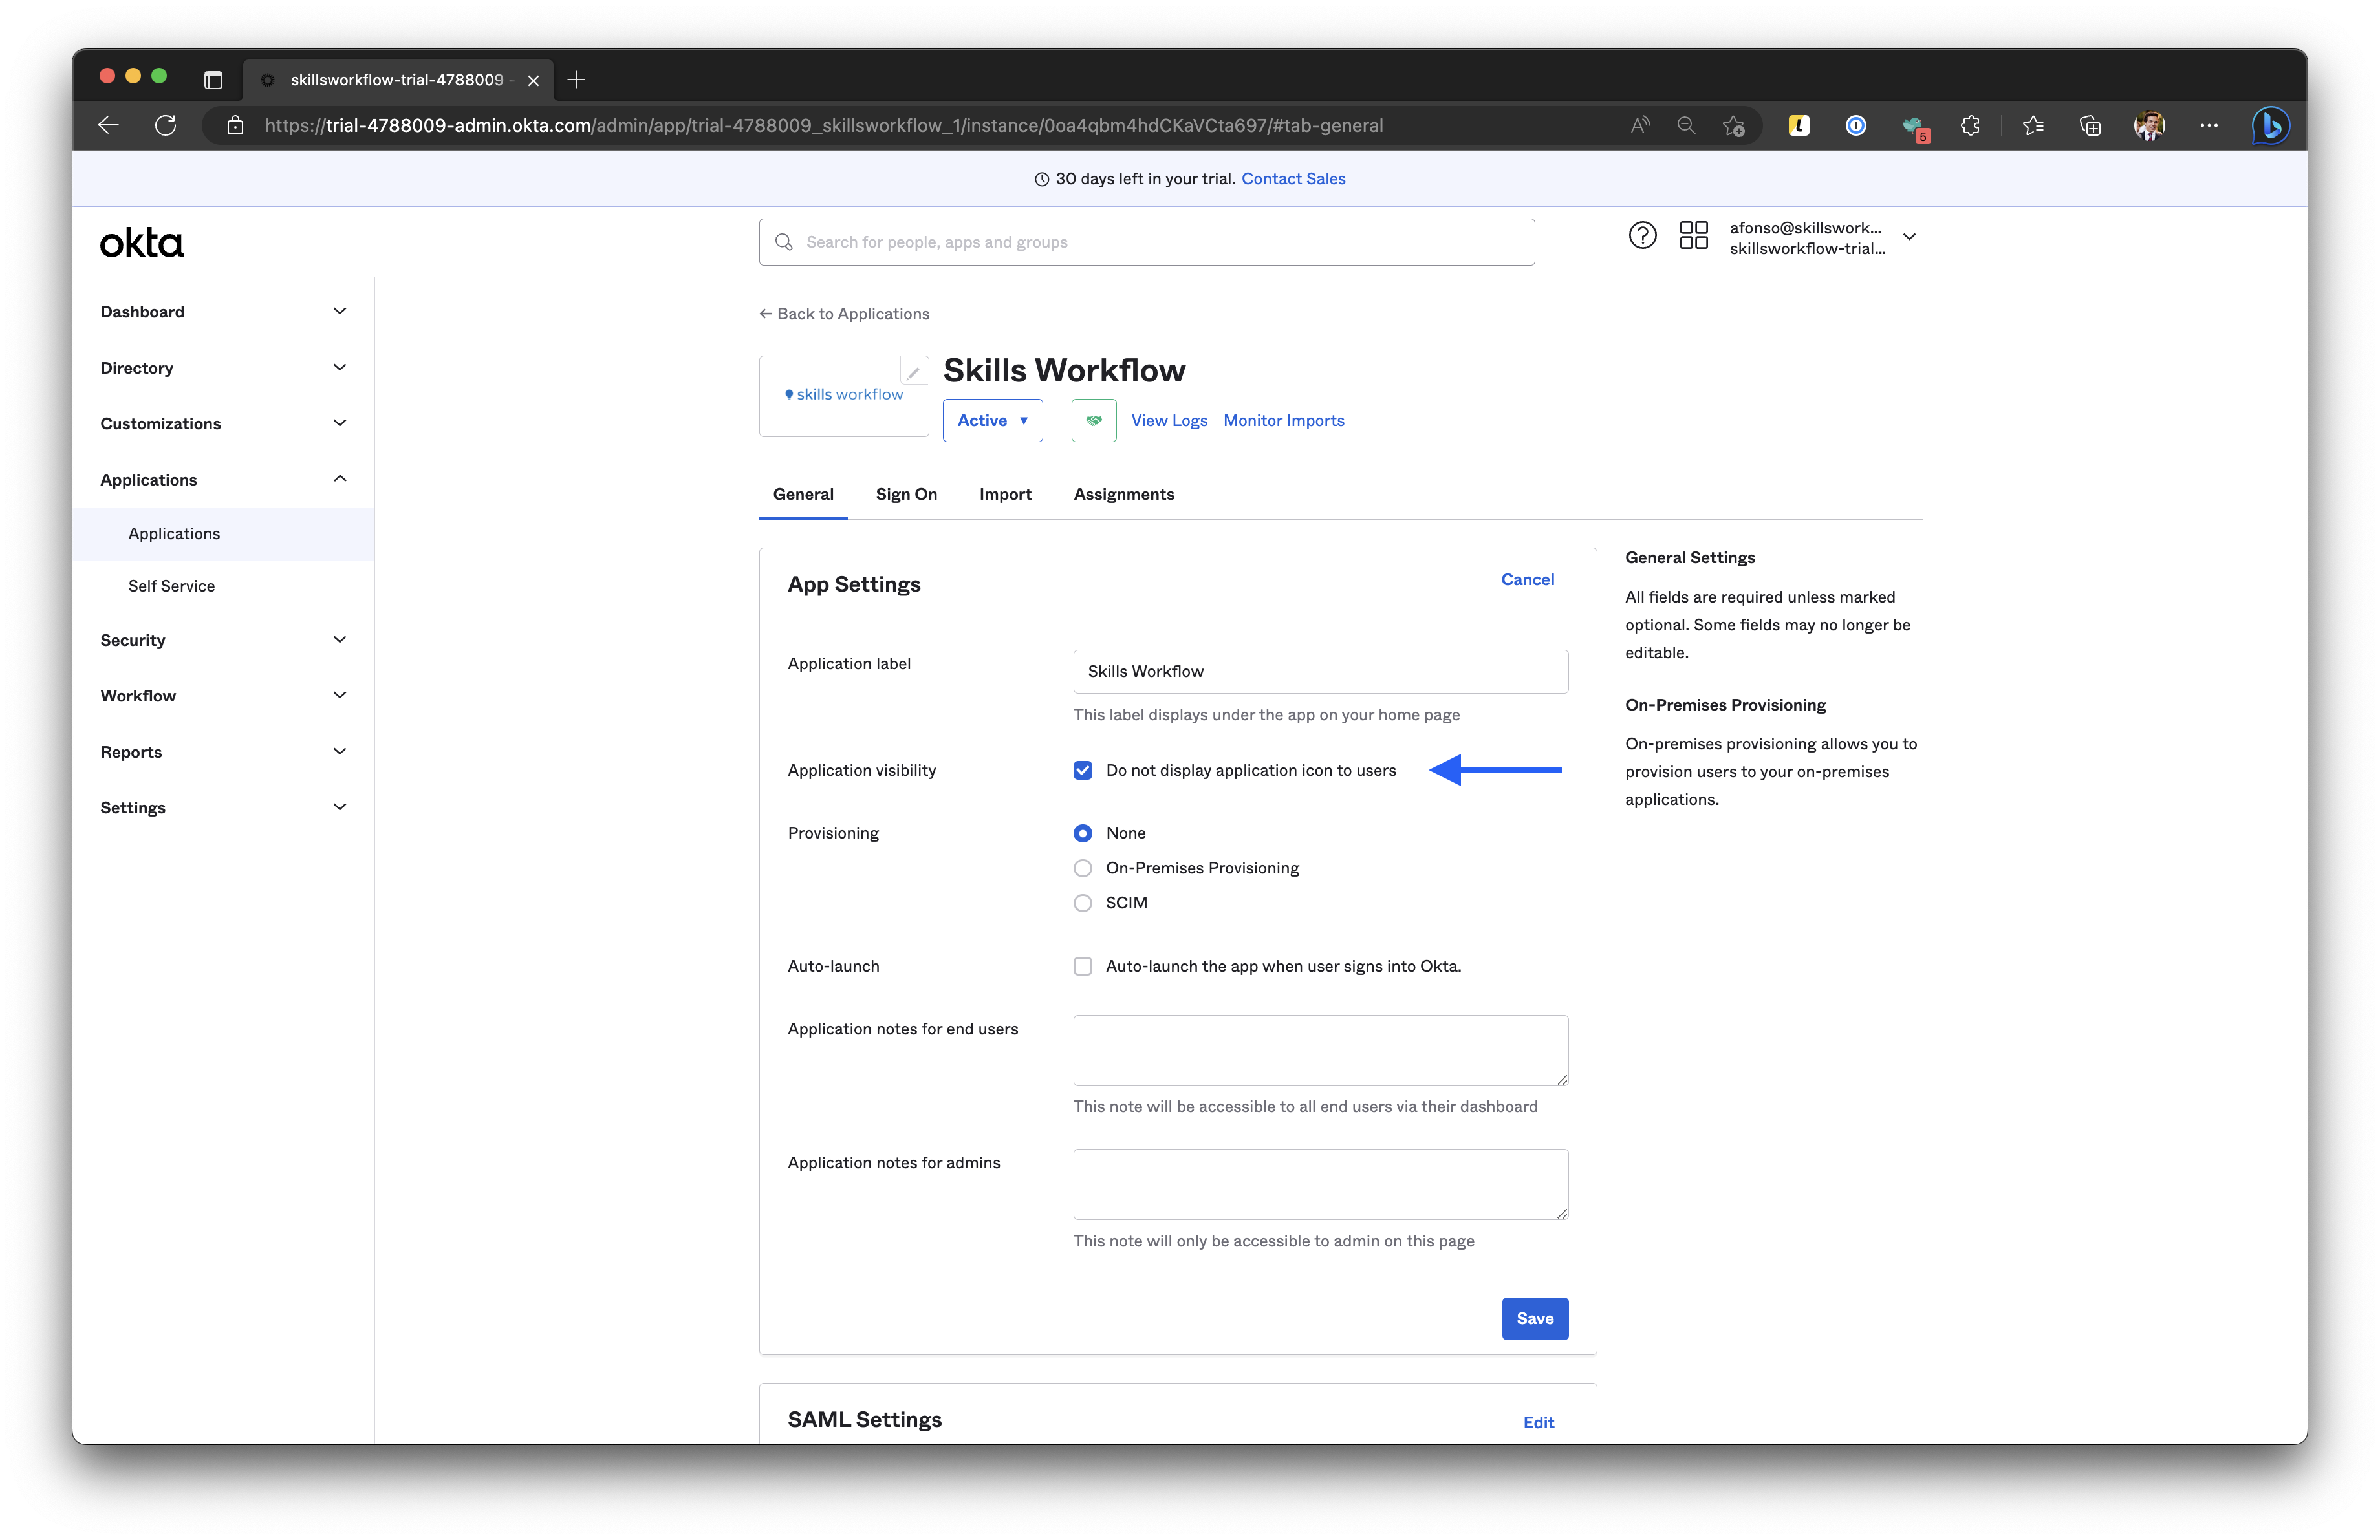The image size is (2380, 1540).
Task: Switch to the General tab
Action: tap(803, 495)
